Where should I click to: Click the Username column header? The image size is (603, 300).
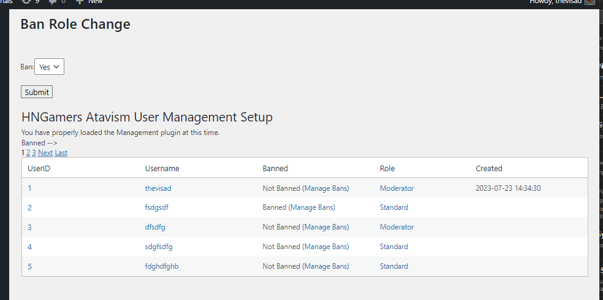tap(162, 168)
